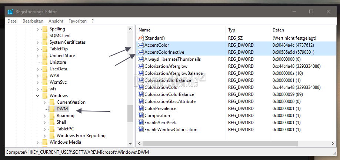Click the values pane horizontal scrollbar thumb
Screen dimensions: 340x160
pos(220,144)
